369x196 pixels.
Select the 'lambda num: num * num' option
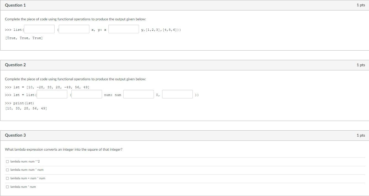pyautogui.click(x=7, y=170)
